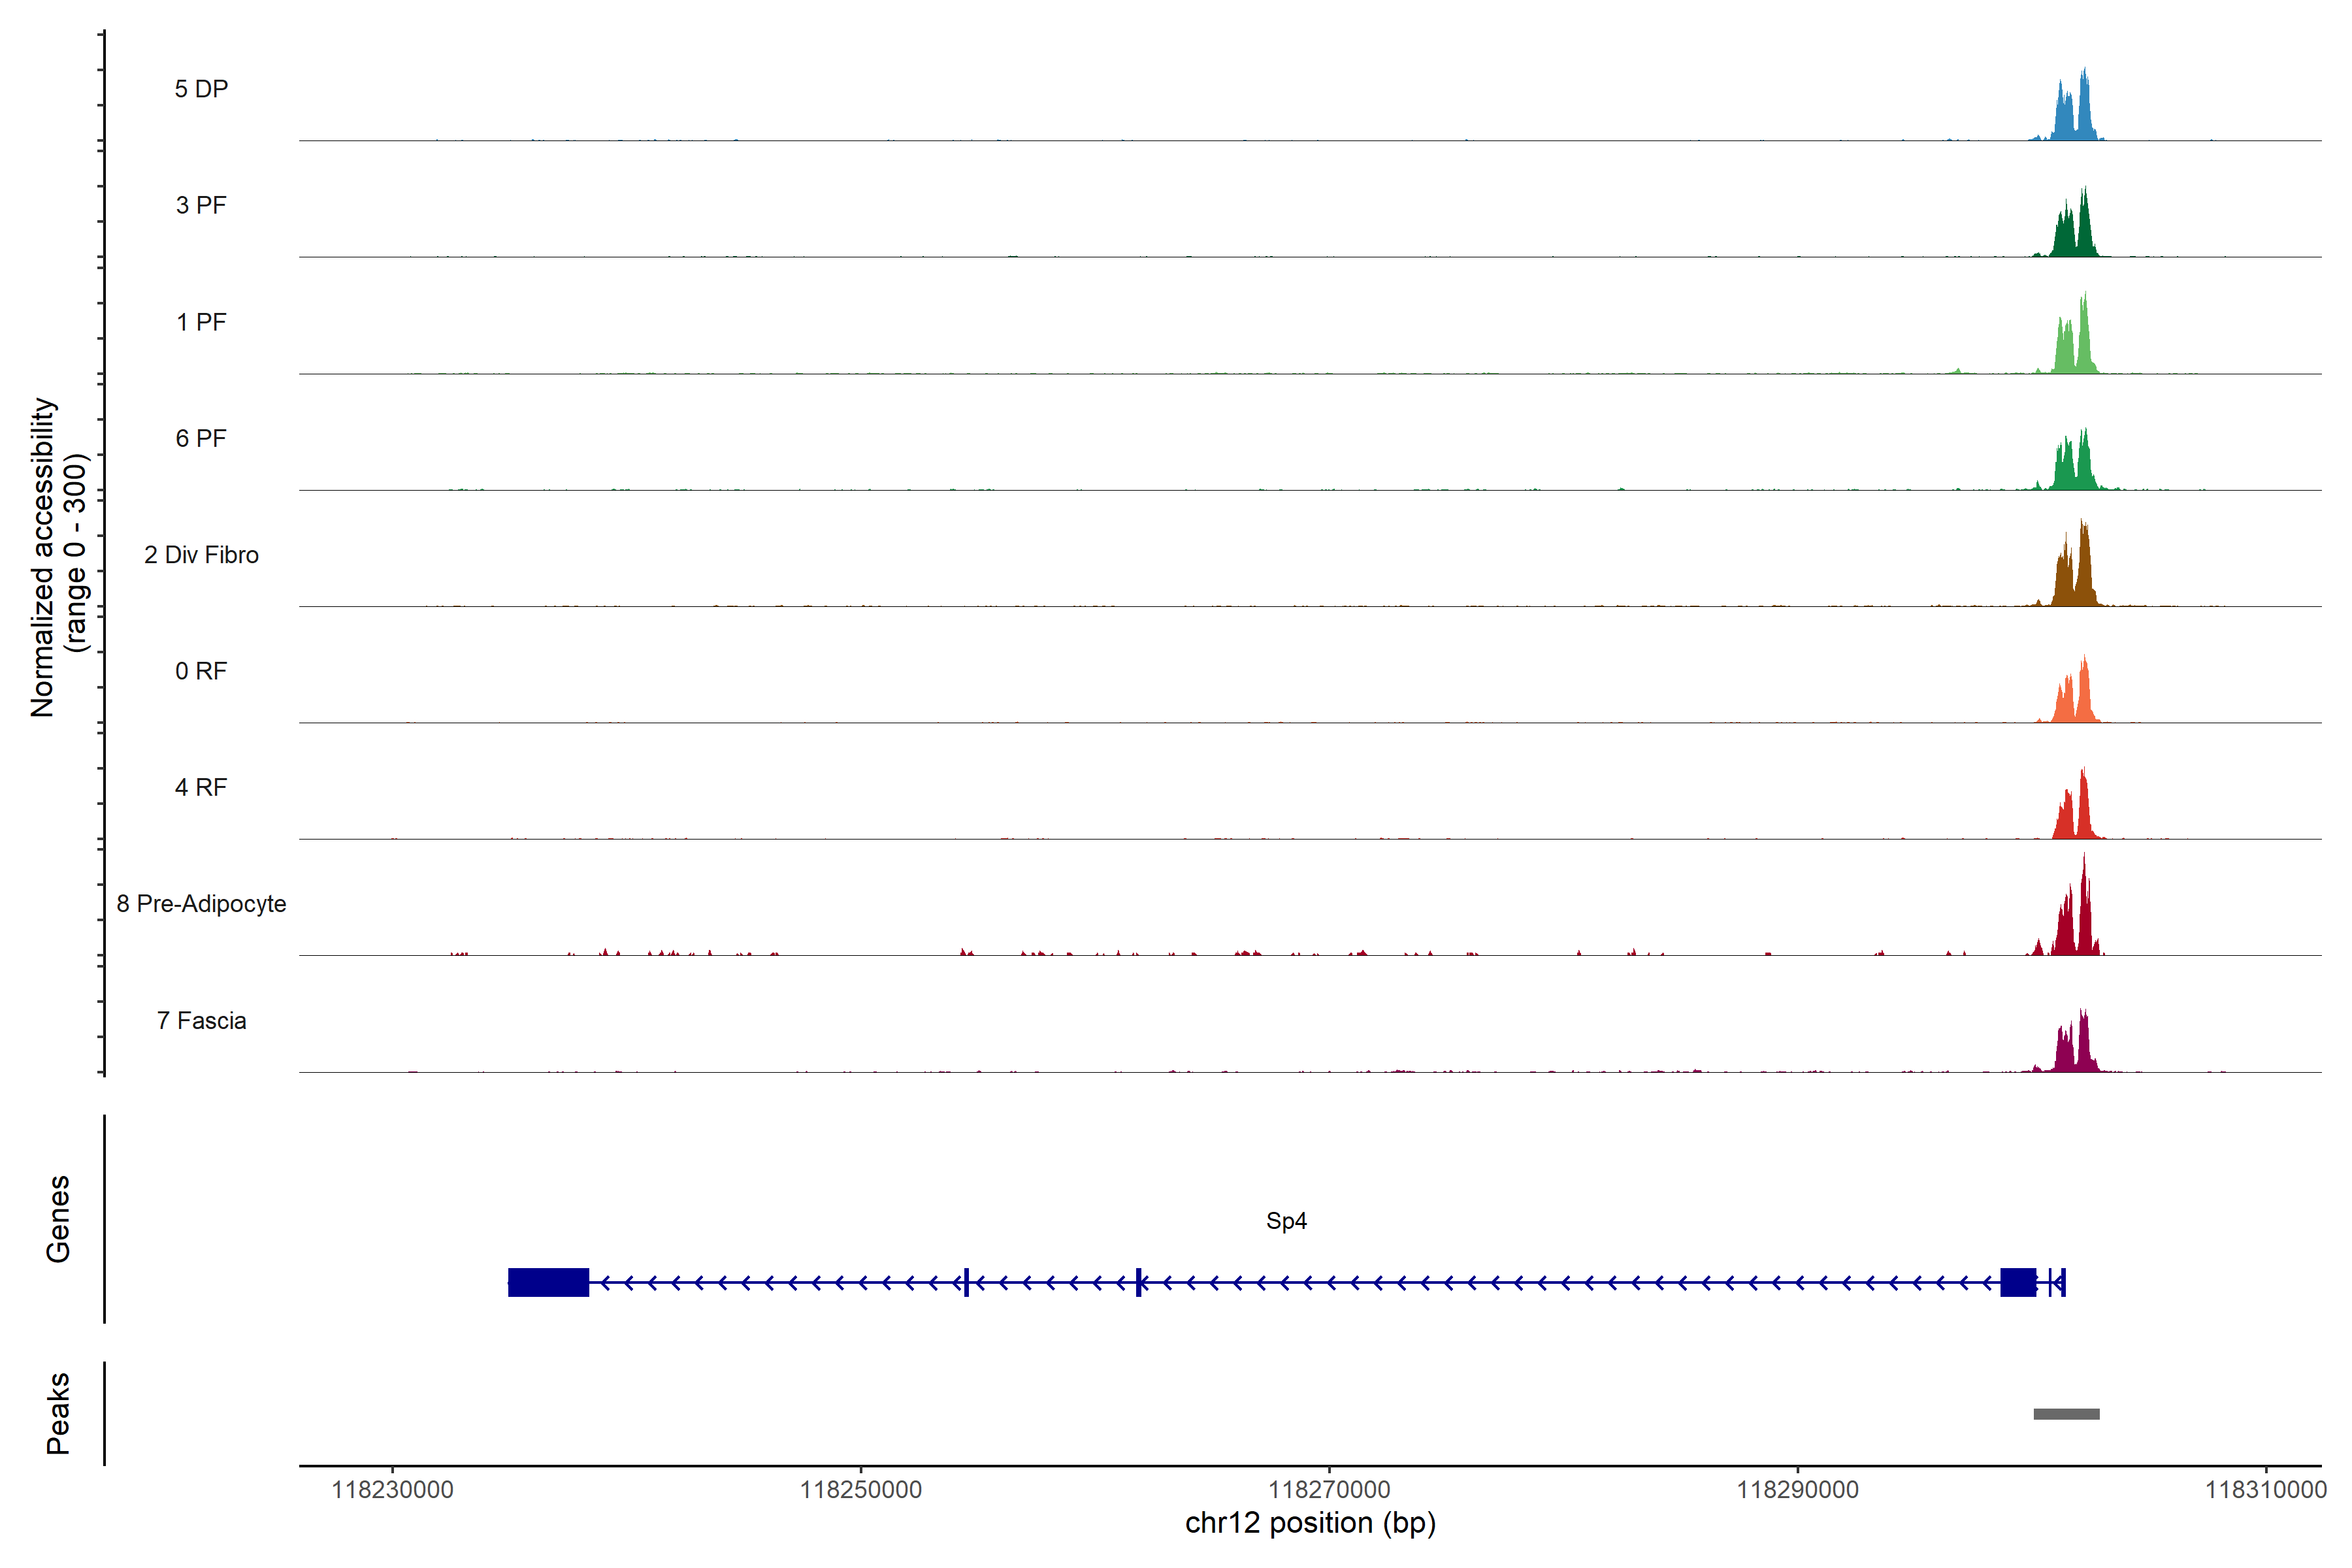
Task: Click the 0 RF track label
Action: click(201, 671)
